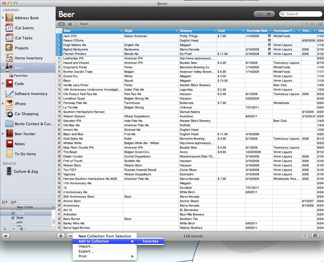This screenshot has height=262, width=324.
Task: Select the Beer library bottle icon
Action: point(9,68)
